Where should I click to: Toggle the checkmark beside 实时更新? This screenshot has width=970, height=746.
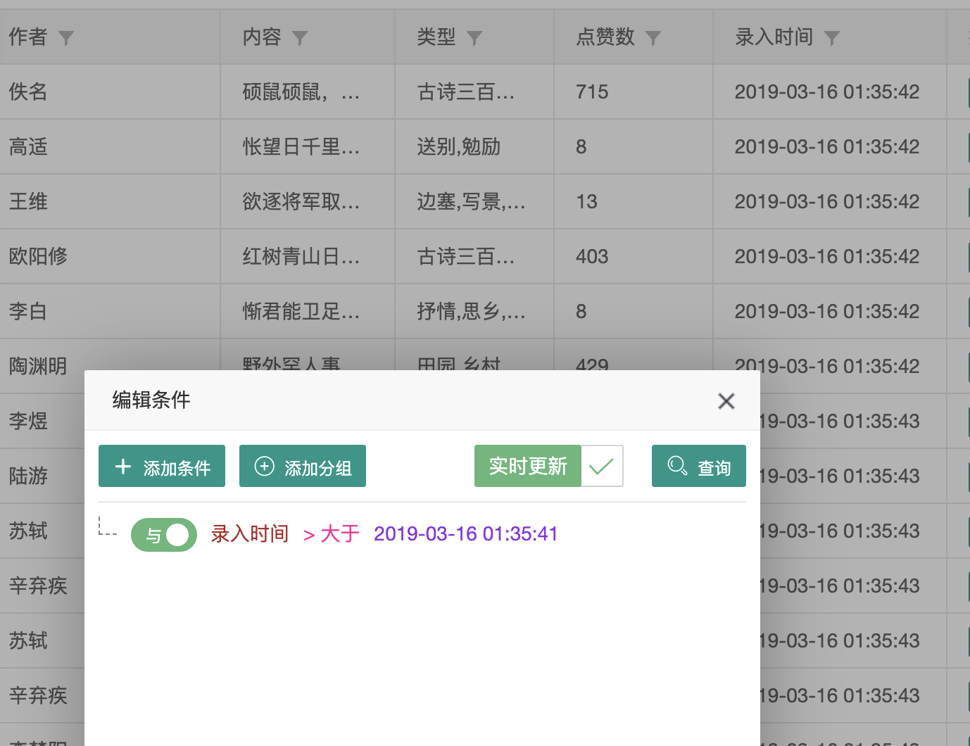click(x=602, y=466)
